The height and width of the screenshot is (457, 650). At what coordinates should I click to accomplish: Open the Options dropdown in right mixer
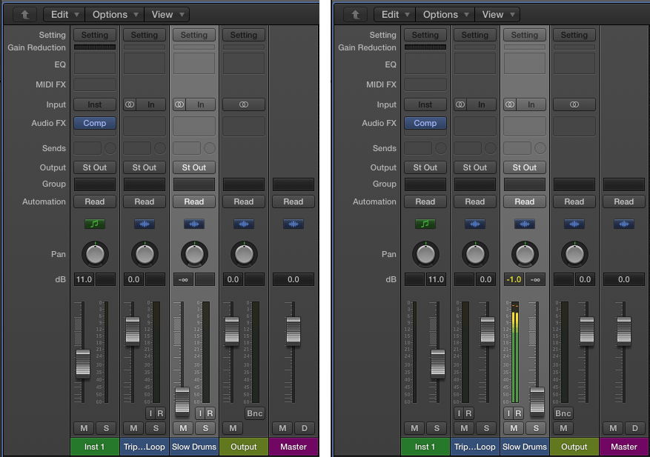click(445, 15)
